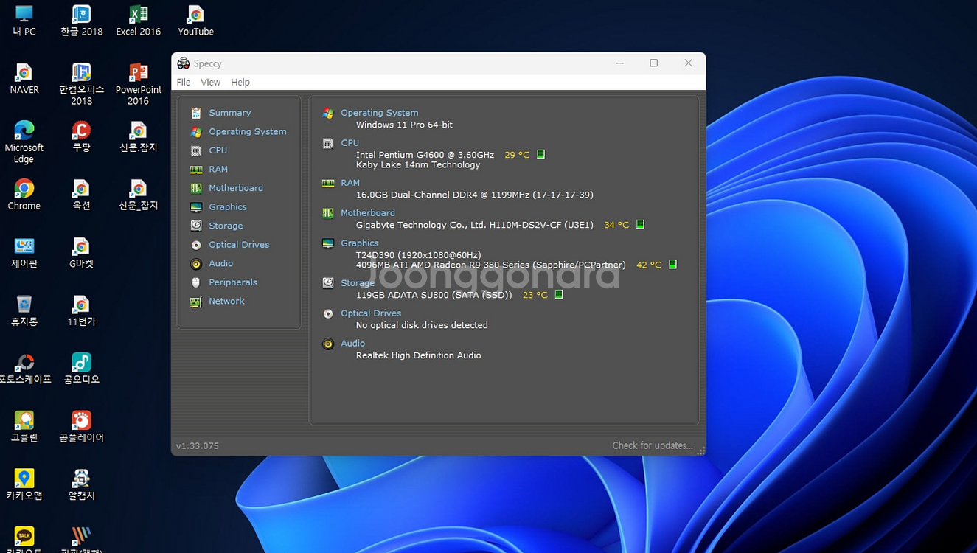
Task: Click the 42 °C graphics temperature reading
Action: pos(649,265)
